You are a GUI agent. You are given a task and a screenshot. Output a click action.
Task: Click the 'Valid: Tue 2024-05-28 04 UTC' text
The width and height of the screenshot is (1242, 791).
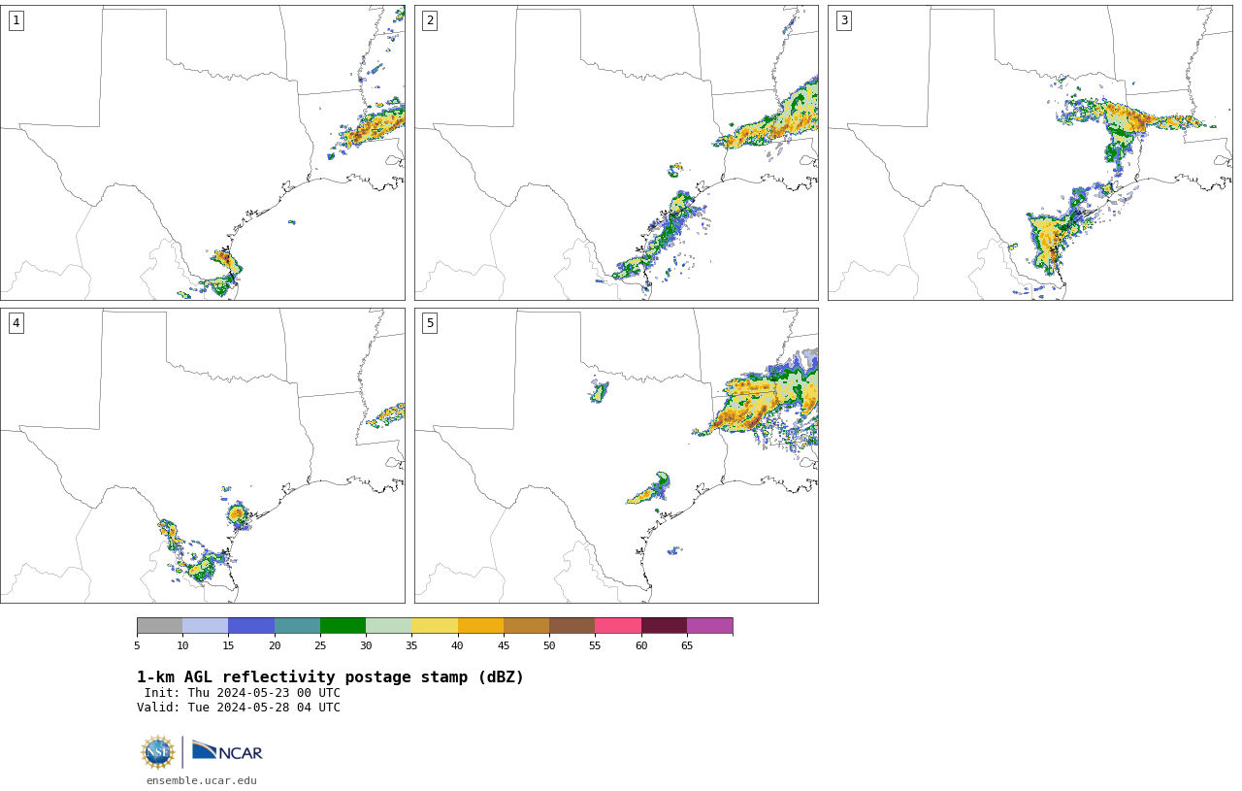(239, 708)
